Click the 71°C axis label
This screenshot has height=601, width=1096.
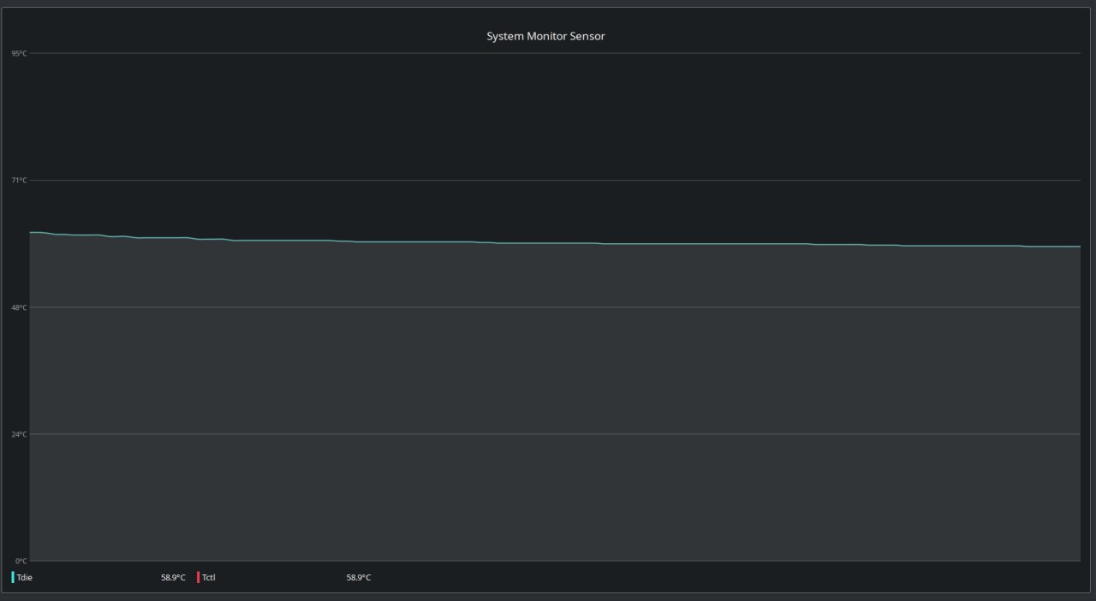(19, 180)
